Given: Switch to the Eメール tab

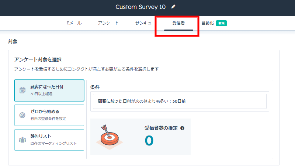Looking at the screenshot, I should (74, 23).
